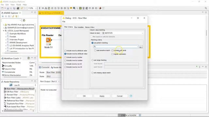This screenshot has width=209, height=117.
Task: Click the blue expand-all icon in KNIME Explorer
Action: 3,16
